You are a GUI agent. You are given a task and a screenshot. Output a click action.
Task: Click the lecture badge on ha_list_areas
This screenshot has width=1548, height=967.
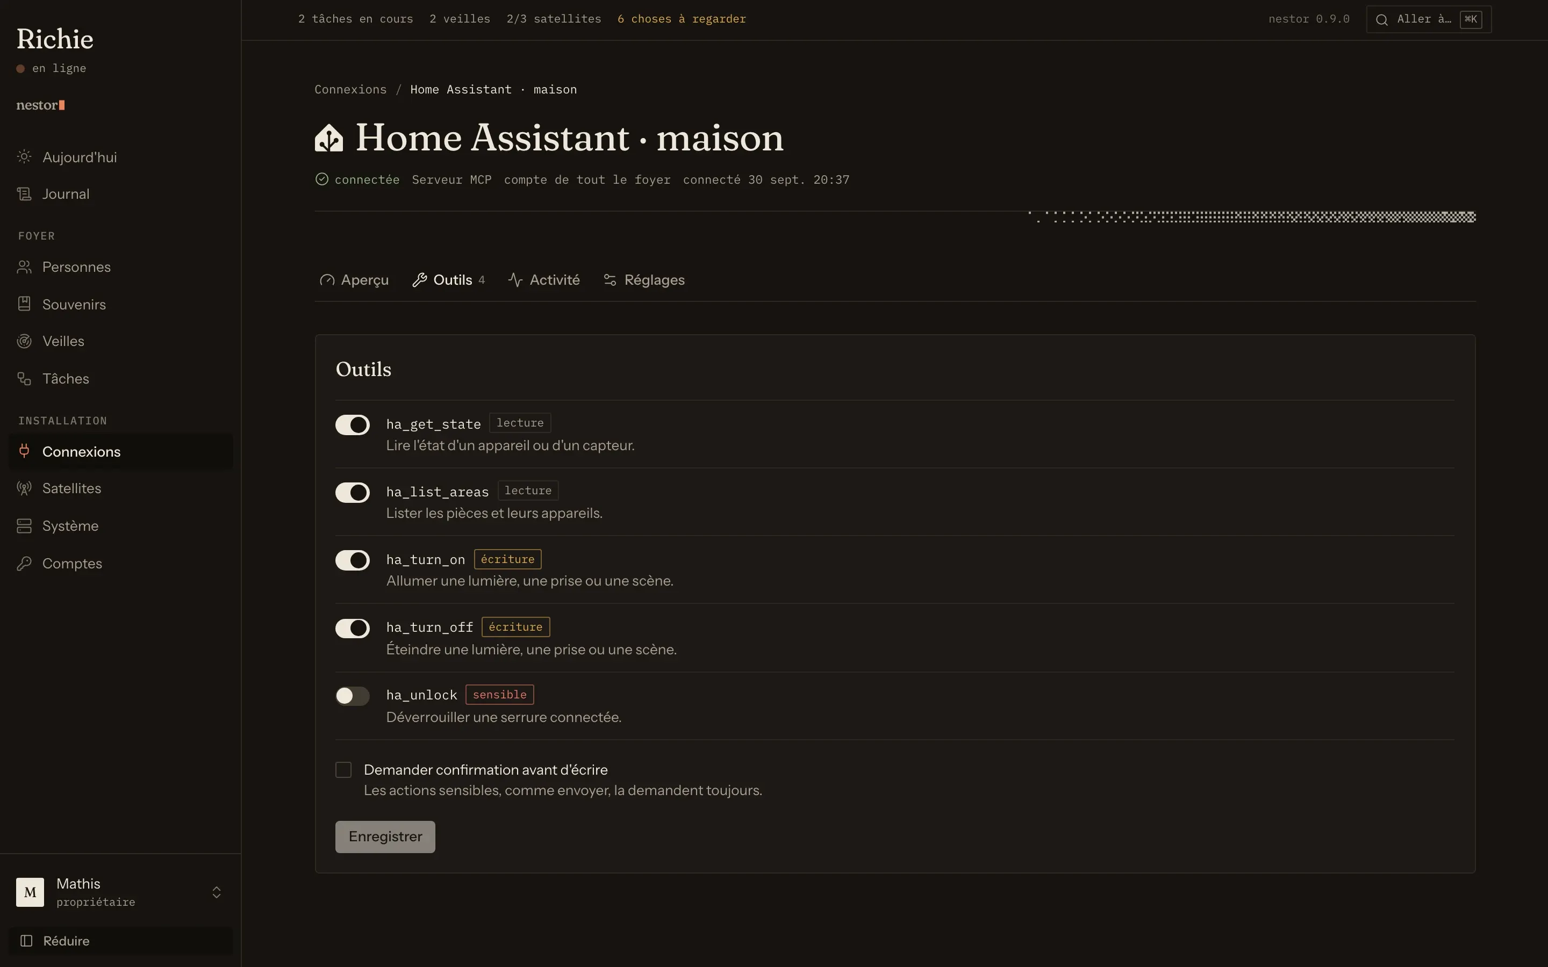[x=528, y=490]
